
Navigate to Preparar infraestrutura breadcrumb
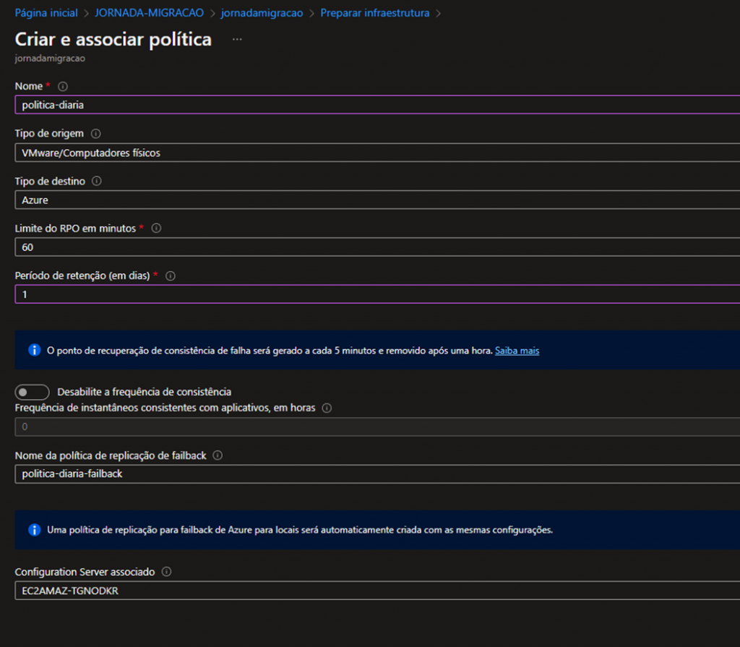coord(374,13)
